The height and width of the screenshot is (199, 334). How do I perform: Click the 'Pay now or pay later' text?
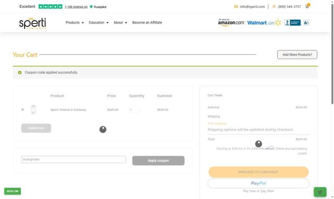pos(258,191)
